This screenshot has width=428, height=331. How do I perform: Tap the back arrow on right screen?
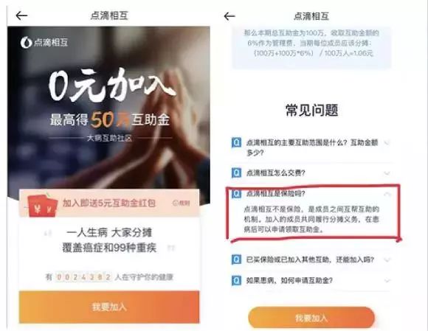point(229,16)
